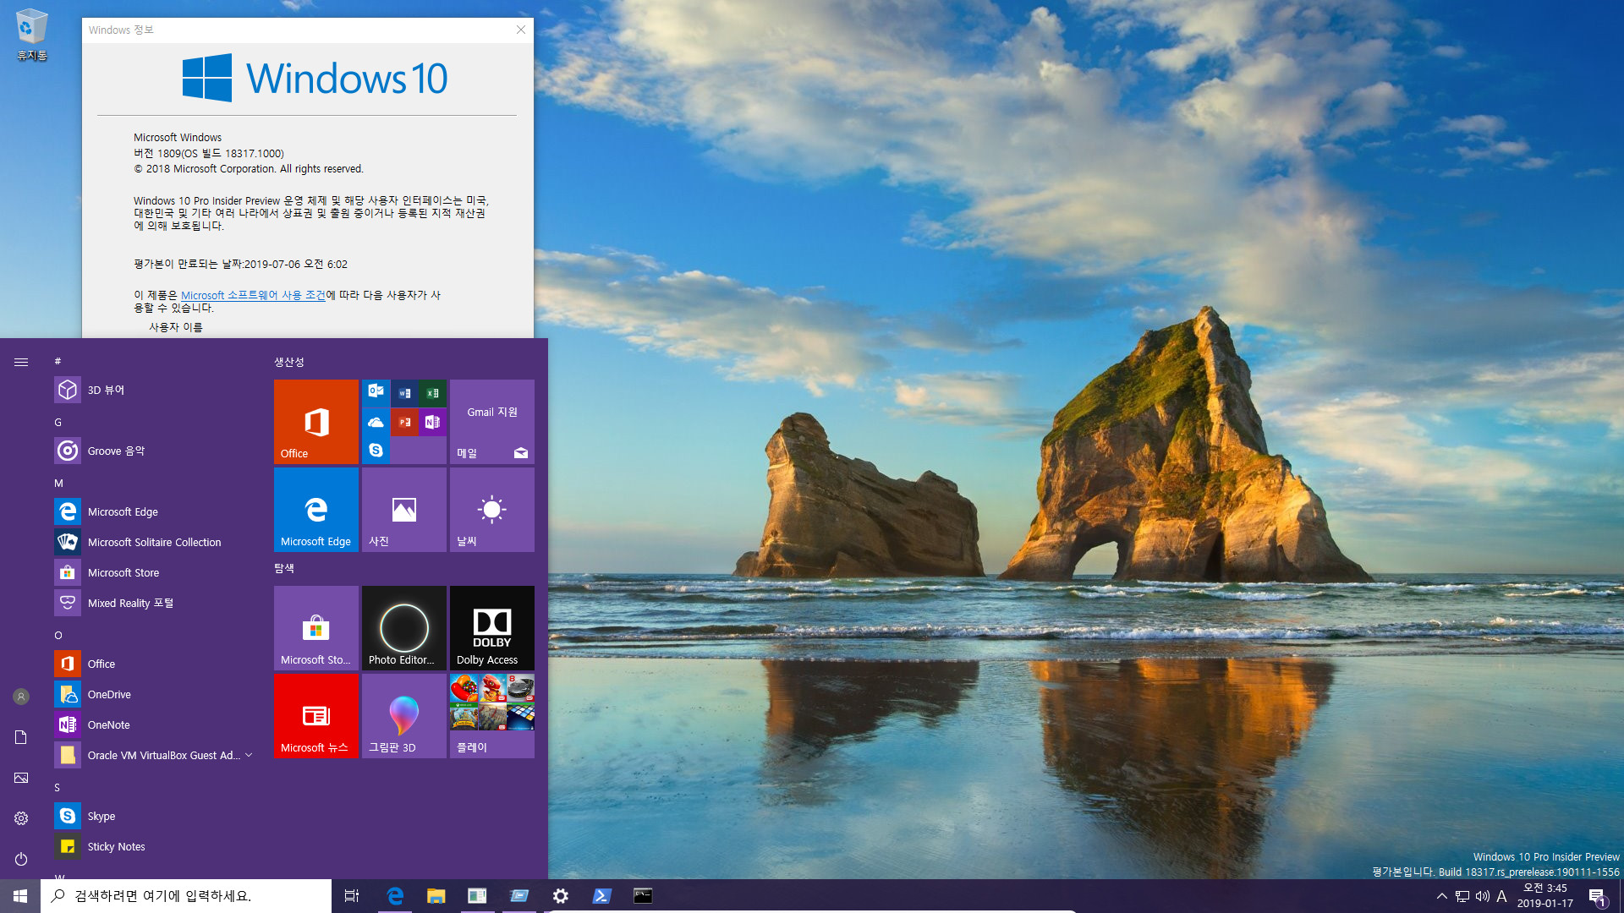1624x913 pixels.
Task: Open the volume tray icon
Action: pos(1482,896)
